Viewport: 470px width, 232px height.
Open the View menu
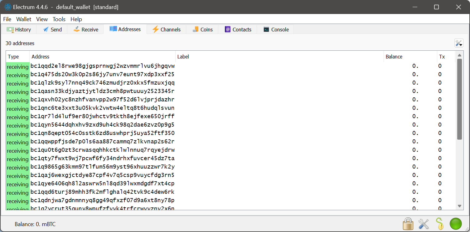(42, 19)
